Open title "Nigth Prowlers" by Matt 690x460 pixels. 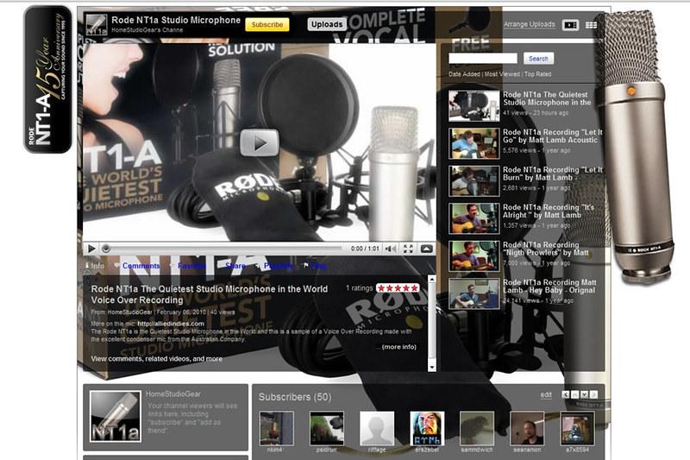[x=546, y=249]
